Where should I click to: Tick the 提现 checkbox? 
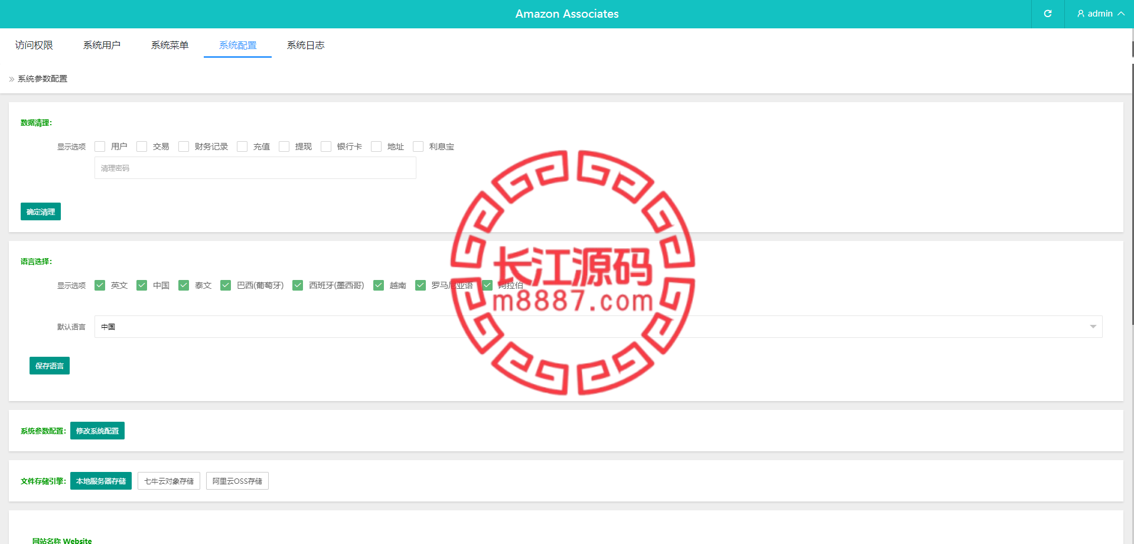[284, 146]
